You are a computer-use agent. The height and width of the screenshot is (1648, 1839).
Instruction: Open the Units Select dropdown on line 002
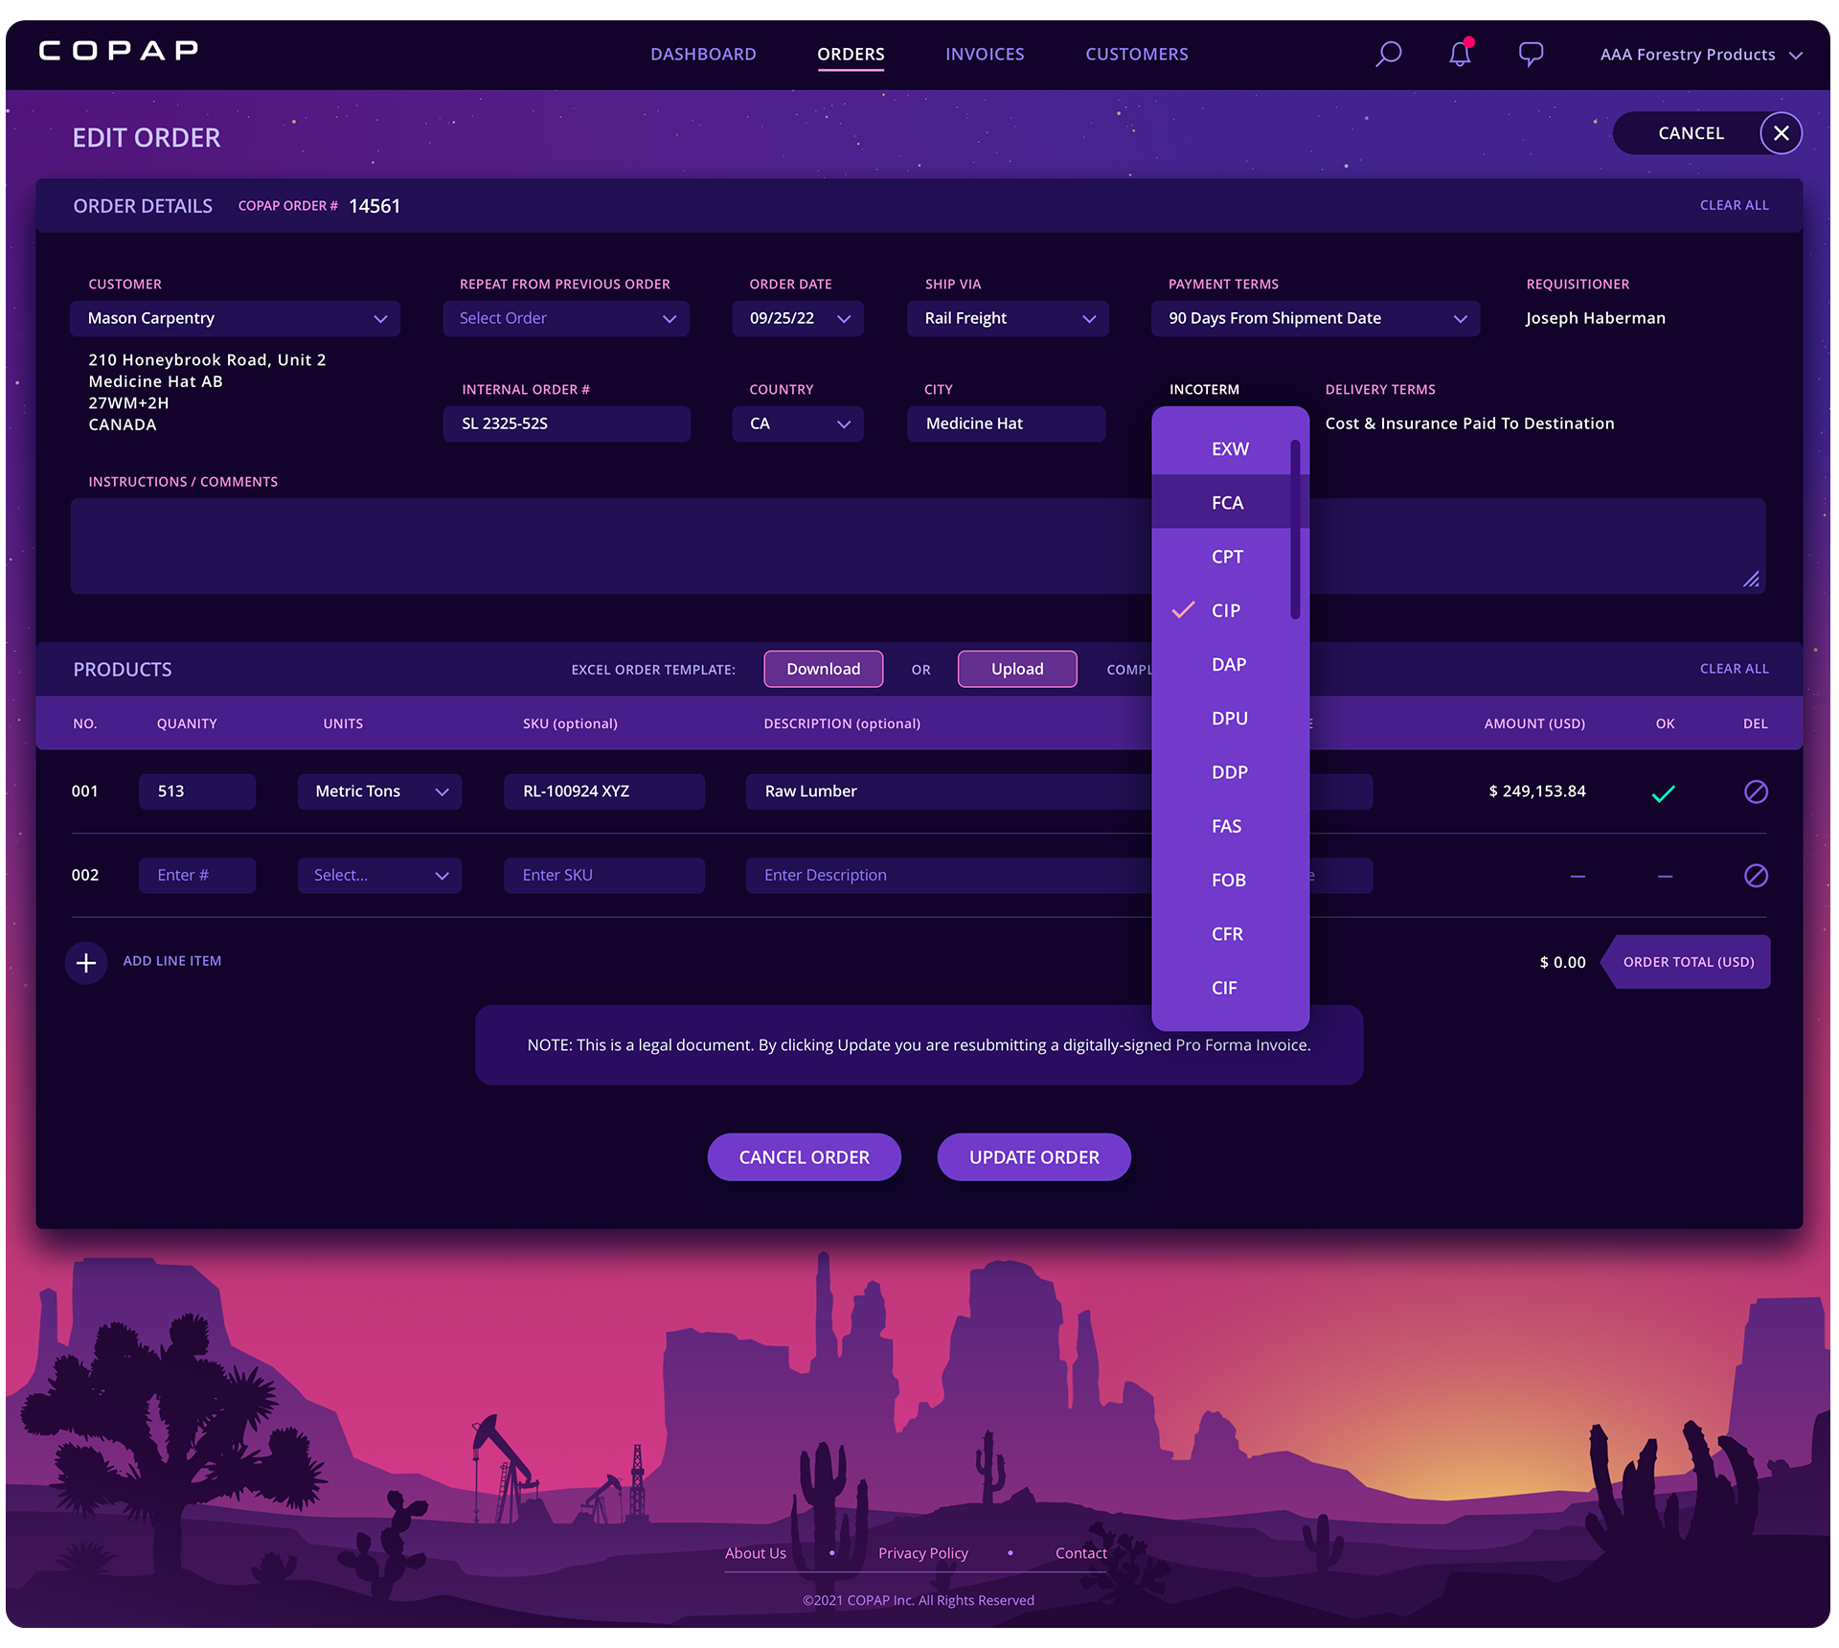click(379, 875)
